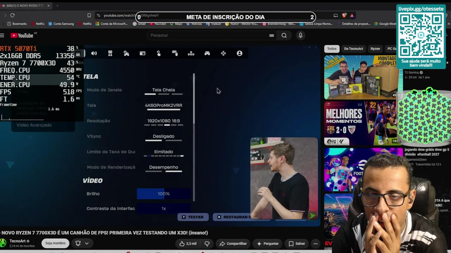Image resolution: width=451 pixels, height=253 pixels.
Task: Open keyboard and mouse controls tab
Action: 175,53
